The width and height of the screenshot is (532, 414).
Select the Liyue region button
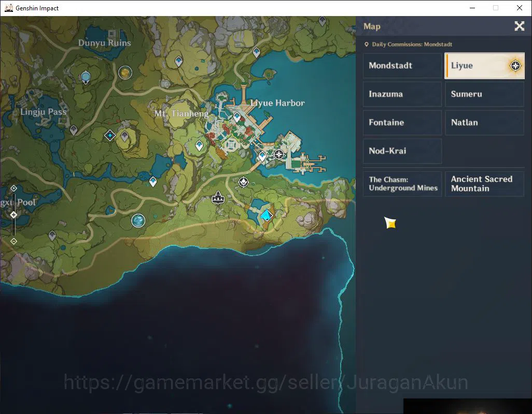tap(484, 66)
